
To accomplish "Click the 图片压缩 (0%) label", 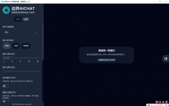I will pos(9,67).
